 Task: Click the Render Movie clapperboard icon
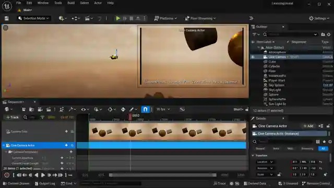tap(49, 109)
